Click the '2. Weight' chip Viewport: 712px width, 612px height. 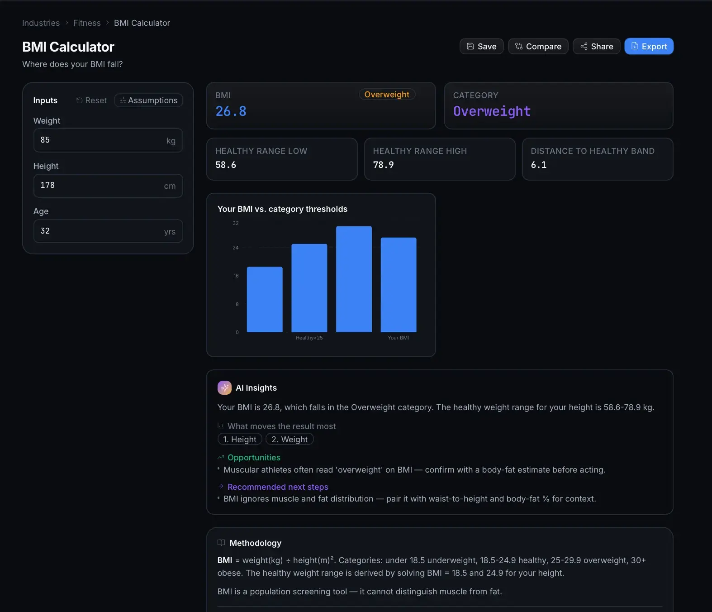point(290,439)
